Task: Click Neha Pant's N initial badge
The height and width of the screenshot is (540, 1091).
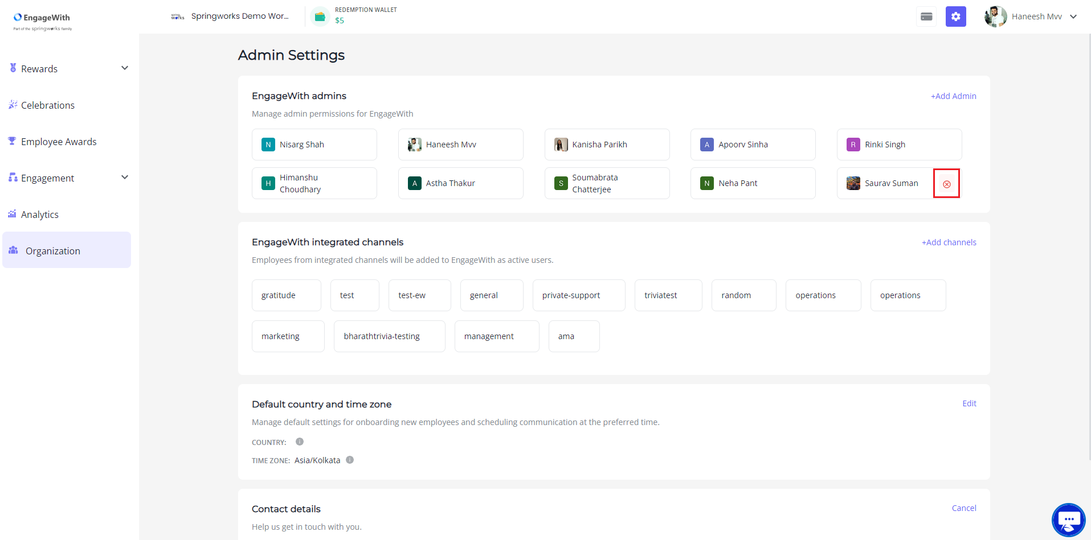Action: (707, 183)
